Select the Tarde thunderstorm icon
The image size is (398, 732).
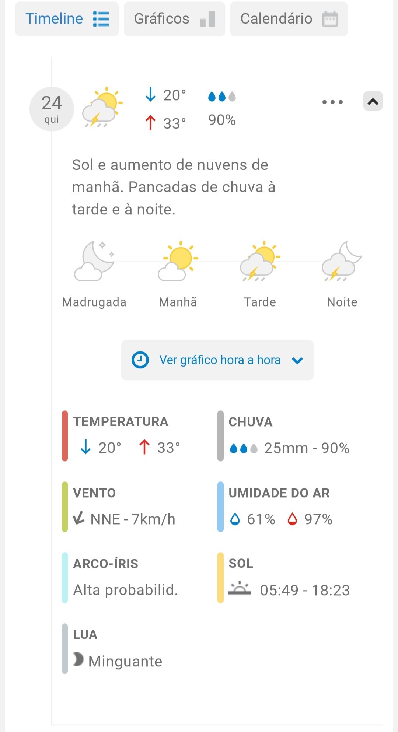click(260, 261)
